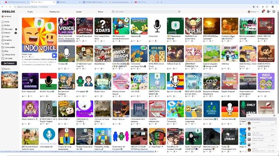Open the 2DAYS Indo Camp game

(x=103, y=26)
